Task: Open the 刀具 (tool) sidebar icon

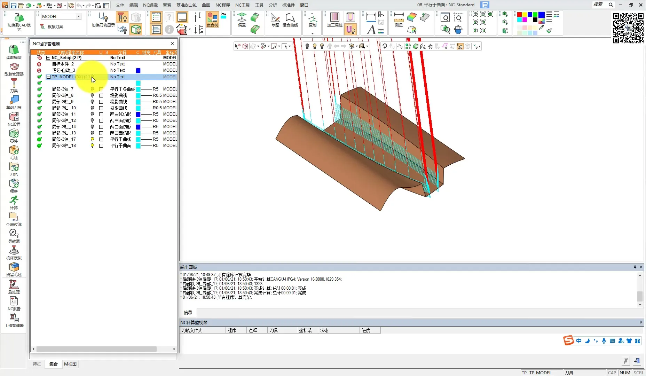Action: click(14, 85)
